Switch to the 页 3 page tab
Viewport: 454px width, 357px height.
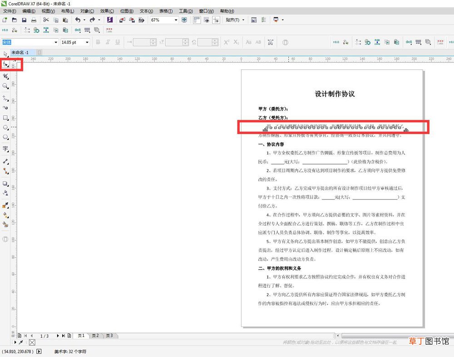(x=109, y=336)
